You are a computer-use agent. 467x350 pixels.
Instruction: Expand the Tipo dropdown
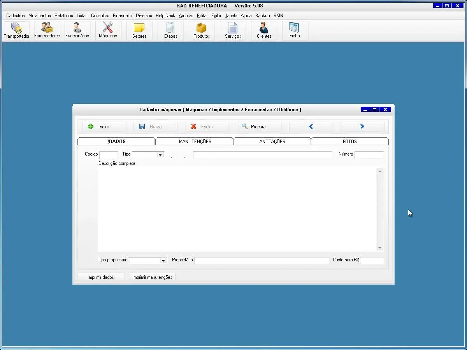(160, 155)
